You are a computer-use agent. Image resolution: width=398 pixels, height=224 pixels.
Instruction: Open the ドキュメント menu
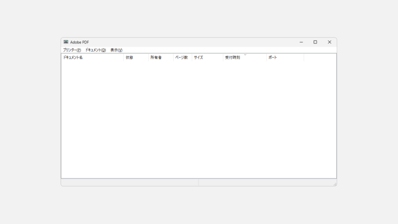pyautogui.click(x=95, y=50)
